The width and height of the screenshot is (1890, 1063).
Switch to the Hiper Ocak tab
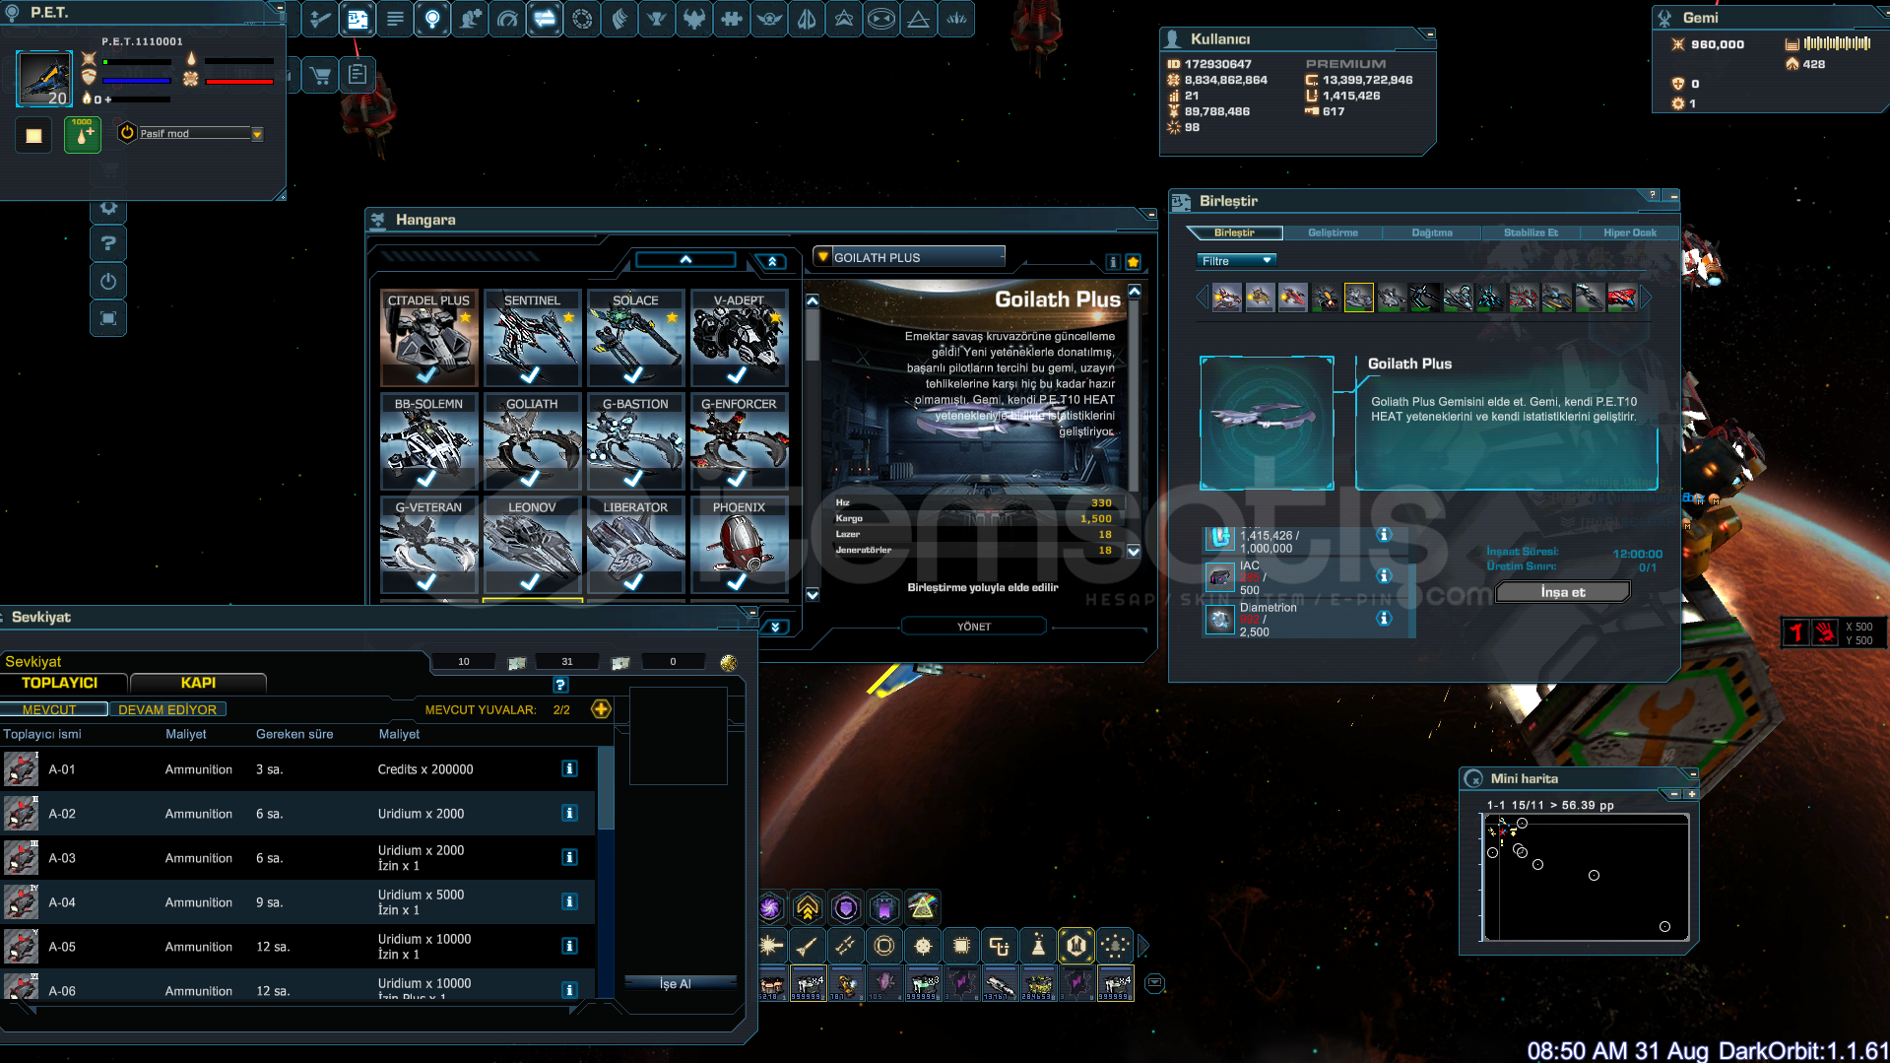1629,233
